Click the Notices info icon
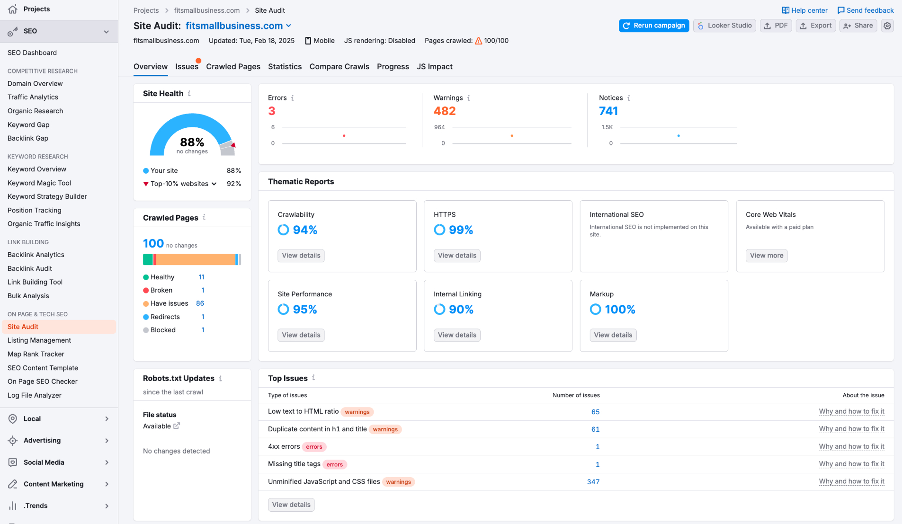The width and height of the screenshot is (902, 524). (628, 98)
